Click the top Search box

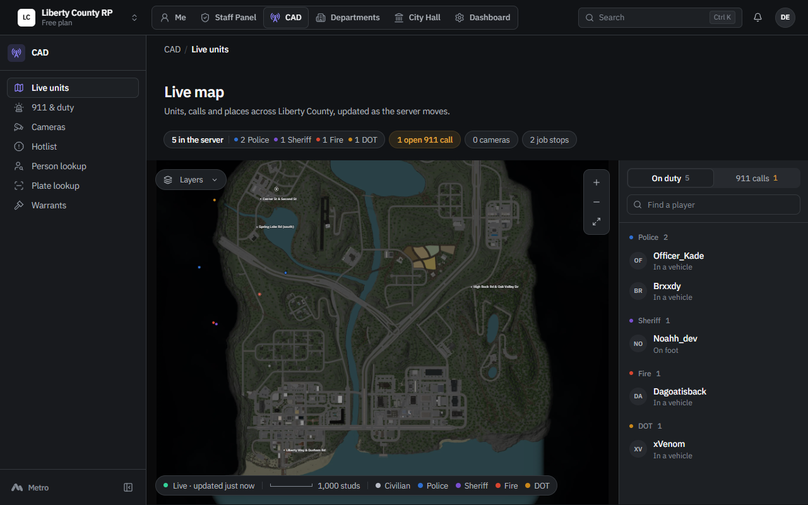tap(660, 18)
